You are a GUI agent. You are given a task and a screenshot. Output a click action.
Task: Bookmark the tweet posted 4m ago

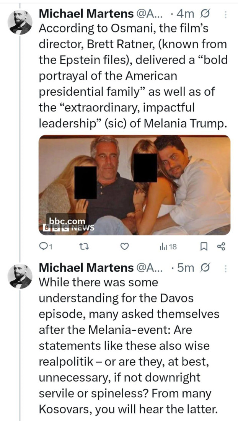(204, 247)
